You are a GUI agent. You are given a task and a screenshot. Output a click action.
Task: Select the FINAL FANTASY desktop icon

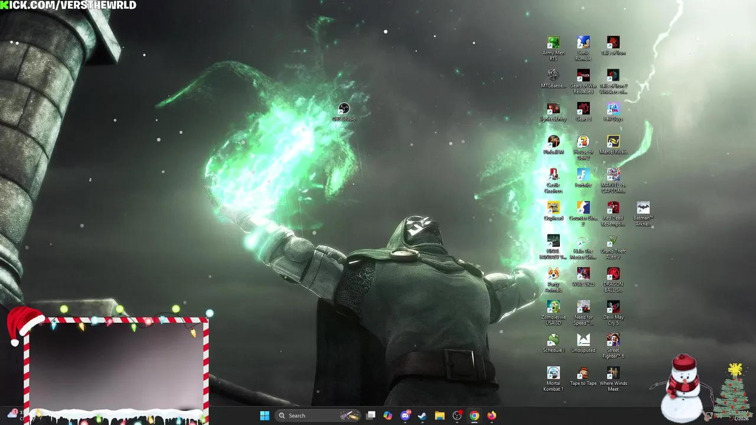(x=553, y=247)
